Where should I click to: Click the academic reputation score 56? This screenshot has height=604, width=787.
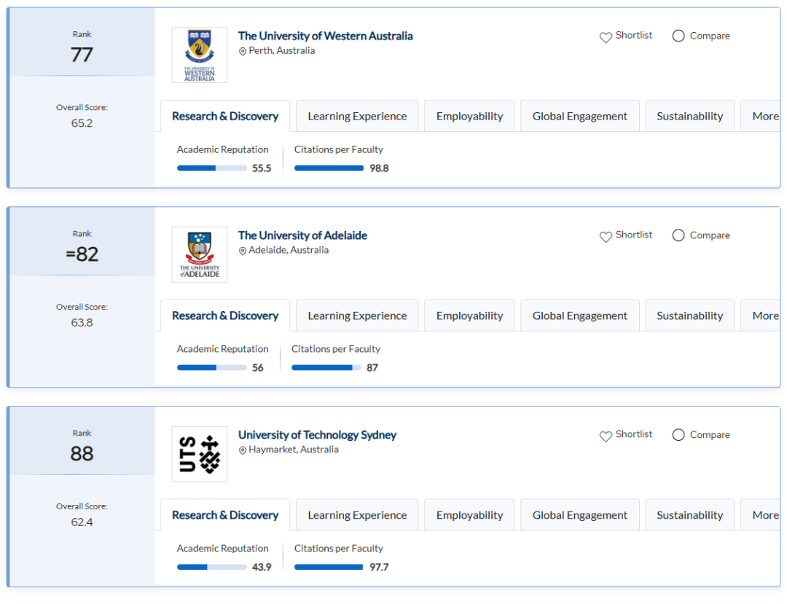click(257, 368)
